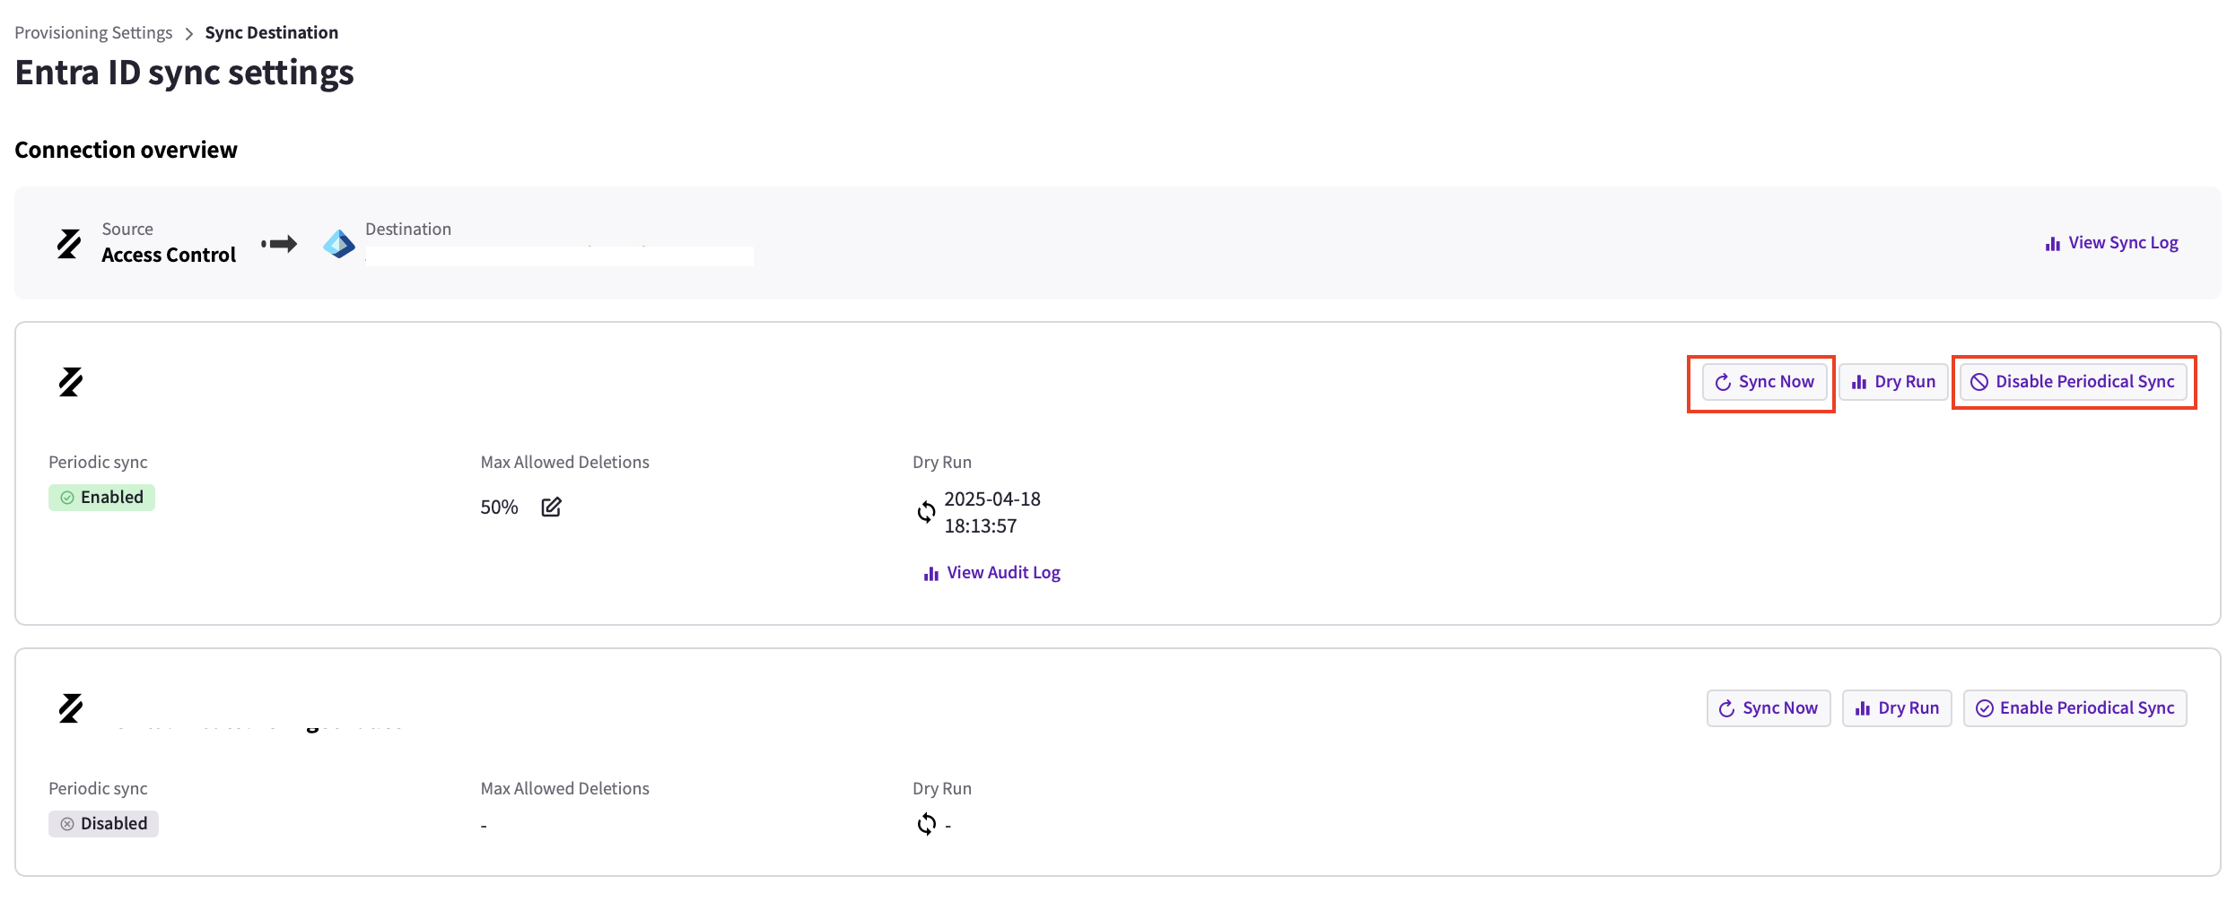Click the second sync card's logo icon
Screen dimensions: 2236x902
70,708
